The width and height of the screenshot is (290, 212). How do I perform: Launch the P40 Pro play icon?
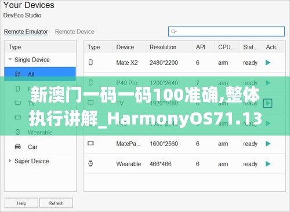(268, 83)
